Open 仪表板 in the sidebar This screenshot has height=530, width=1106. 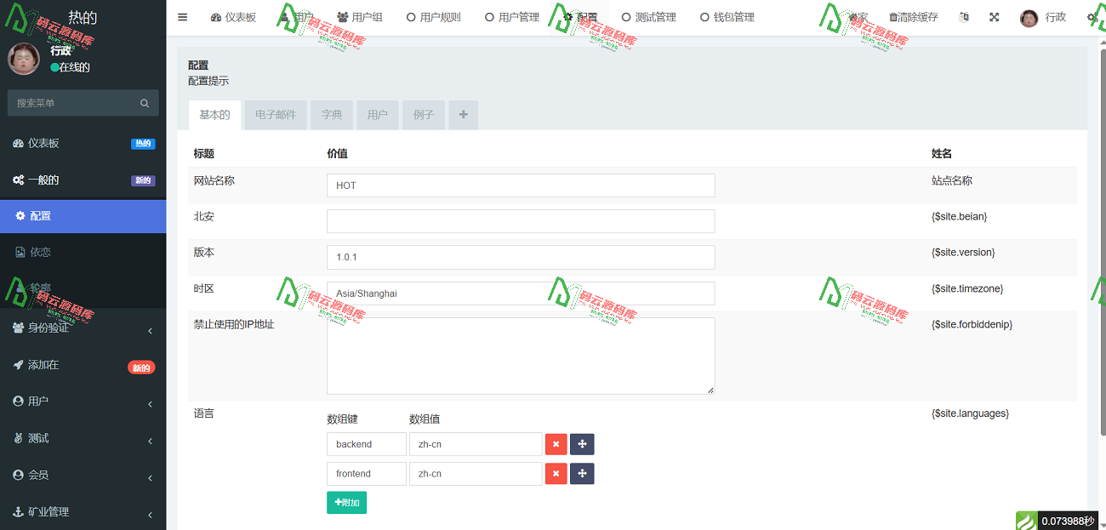click(83, 143)
